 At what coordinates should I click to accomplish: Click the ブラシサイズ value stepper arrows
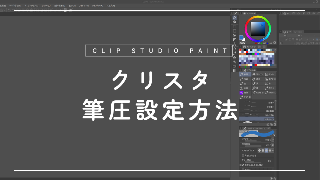270,140
